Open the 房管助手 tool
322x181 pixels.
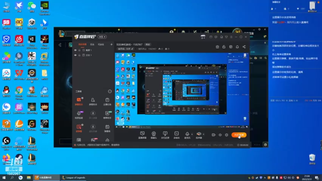click(93, 101)
